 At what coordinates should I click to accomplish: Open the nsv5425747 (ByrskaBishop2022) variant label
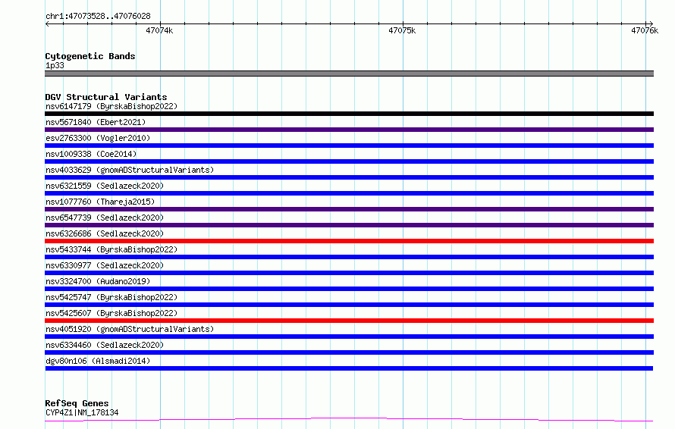111,297
